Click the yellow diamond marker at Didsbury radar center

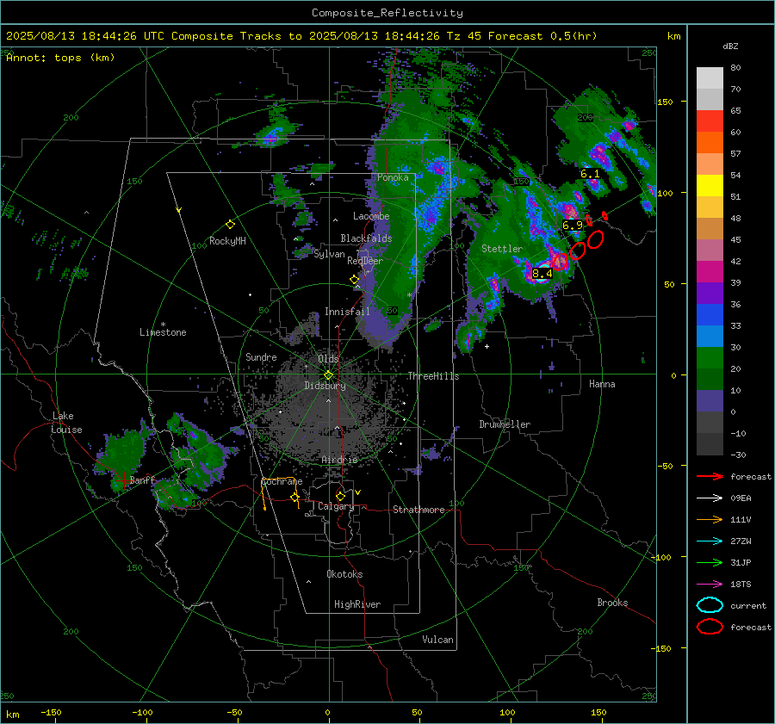click(328, 375)
